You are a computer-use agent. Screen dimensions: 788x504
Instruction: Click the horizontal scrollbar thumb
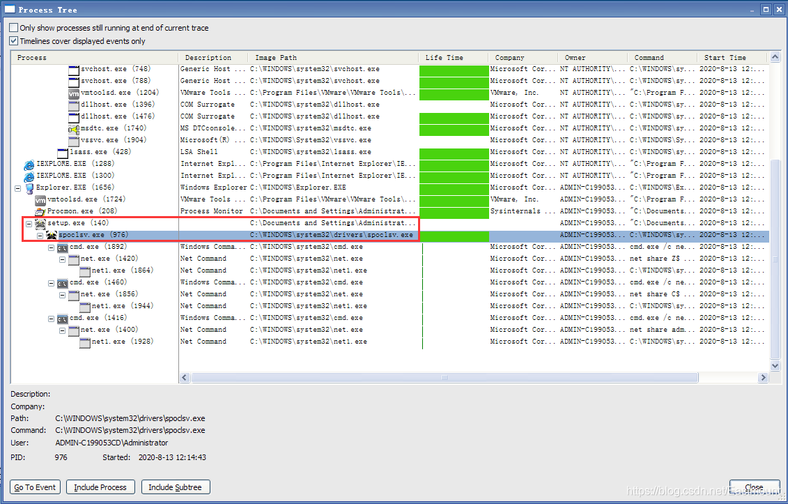point(445,377)
